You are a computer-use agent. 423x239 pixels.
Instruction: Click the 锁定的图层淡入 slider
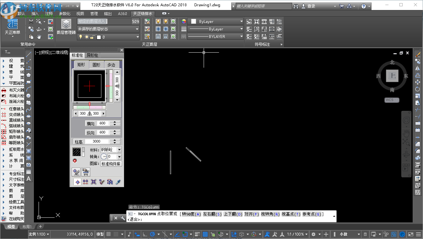pos(104,21)
